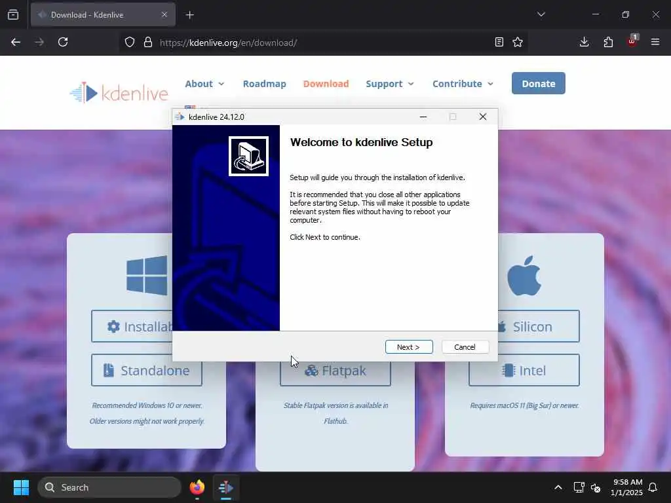Image resolution: width=671 pixels, height=503 pixels.
Task: Select the Download - Kdenlive tab
Action: [x=103, y=14]
